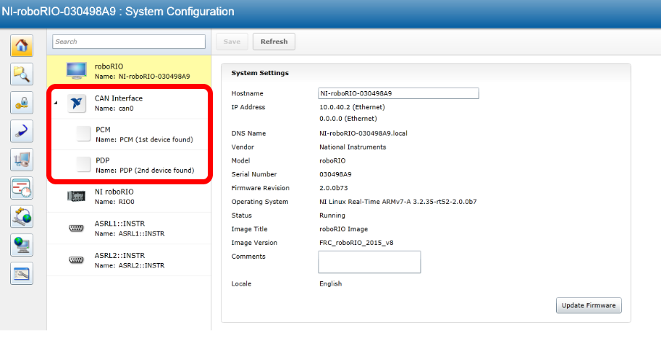Click the System Settings heading
Viewport: 661px width, 360px height.
point(260,73)
